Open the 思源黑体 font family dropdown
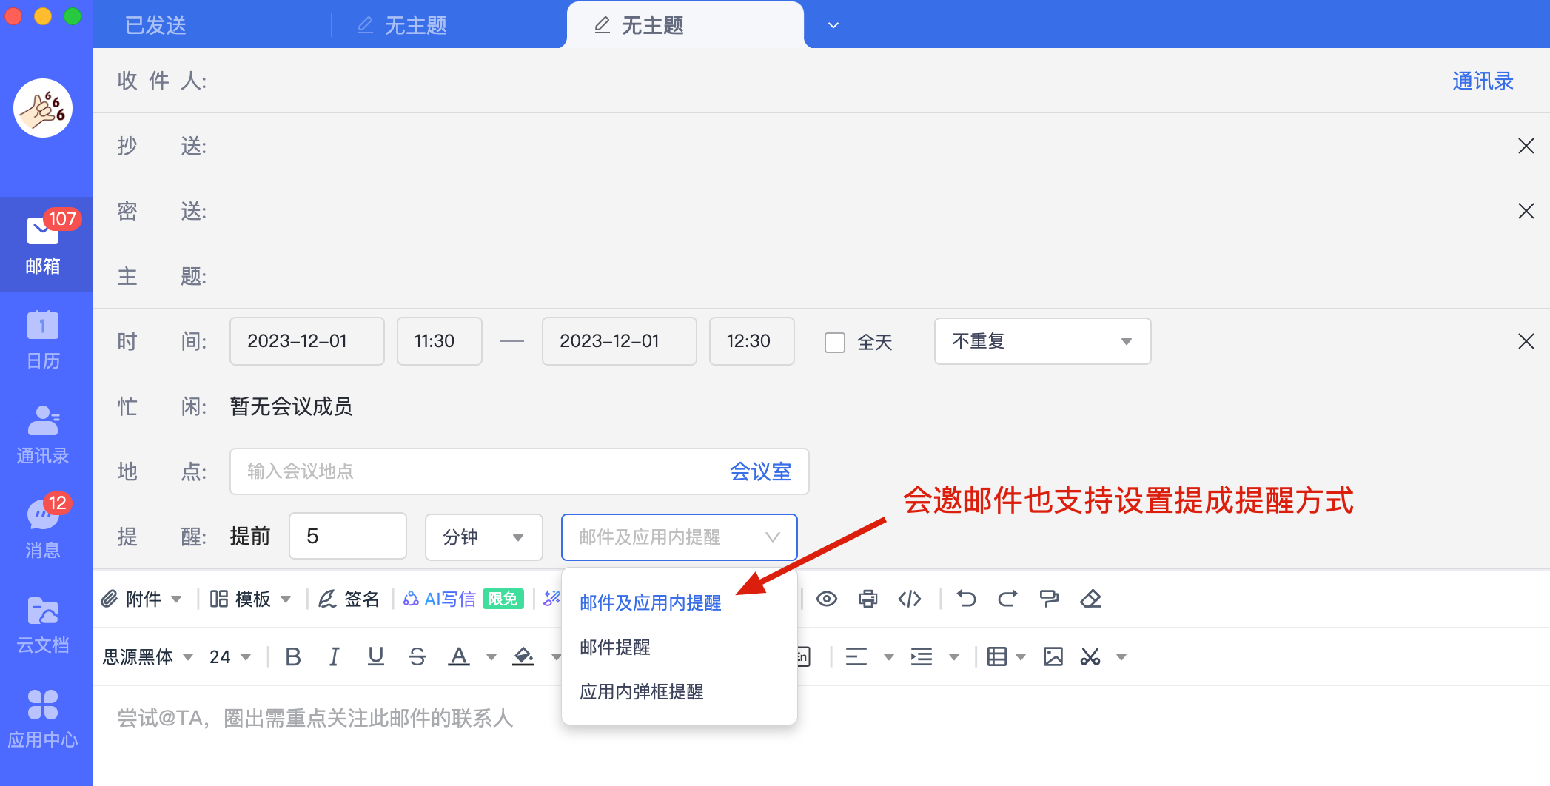This screenshot has height=786, width=1550. point(147,656)
